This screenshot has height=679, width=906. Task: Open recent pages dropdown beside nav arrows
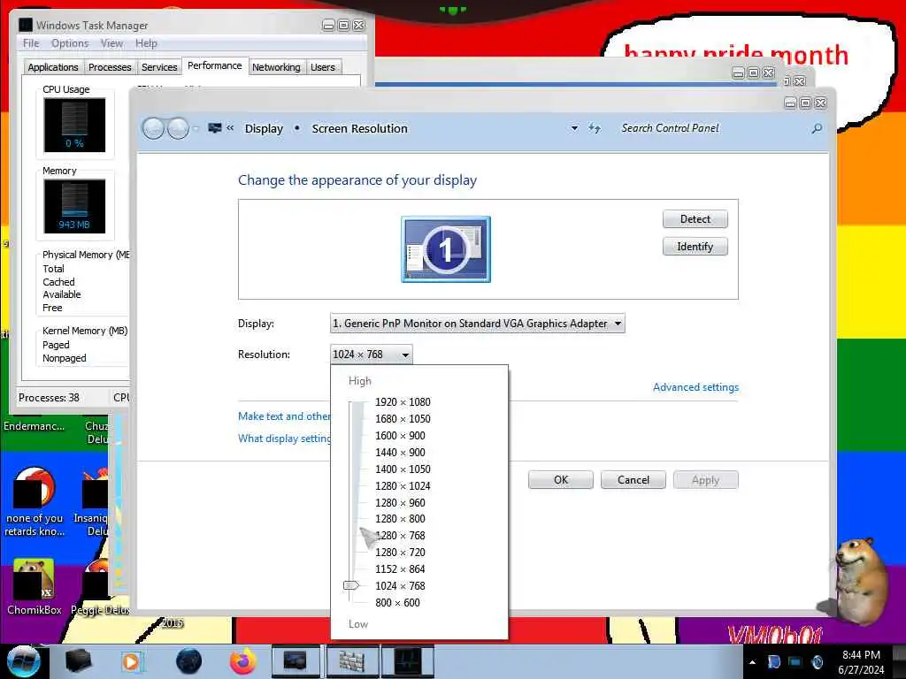click(196, 128)
